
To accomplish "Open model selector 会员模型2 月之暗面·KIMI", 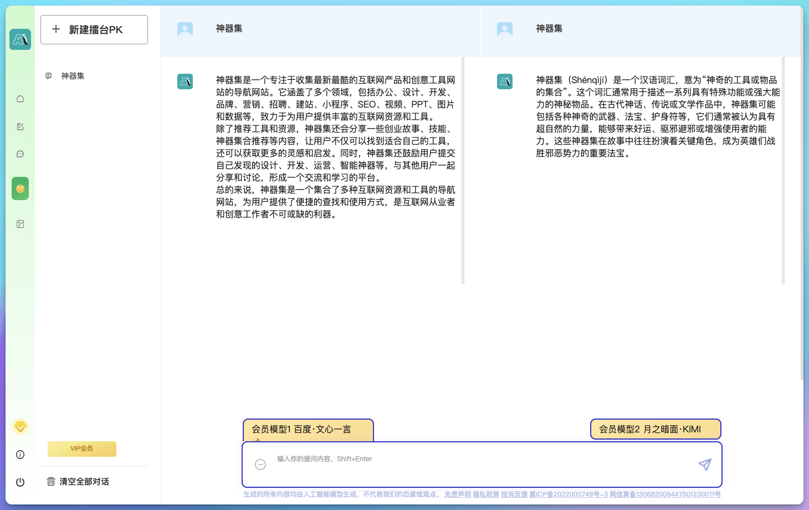I will (656, 429).
